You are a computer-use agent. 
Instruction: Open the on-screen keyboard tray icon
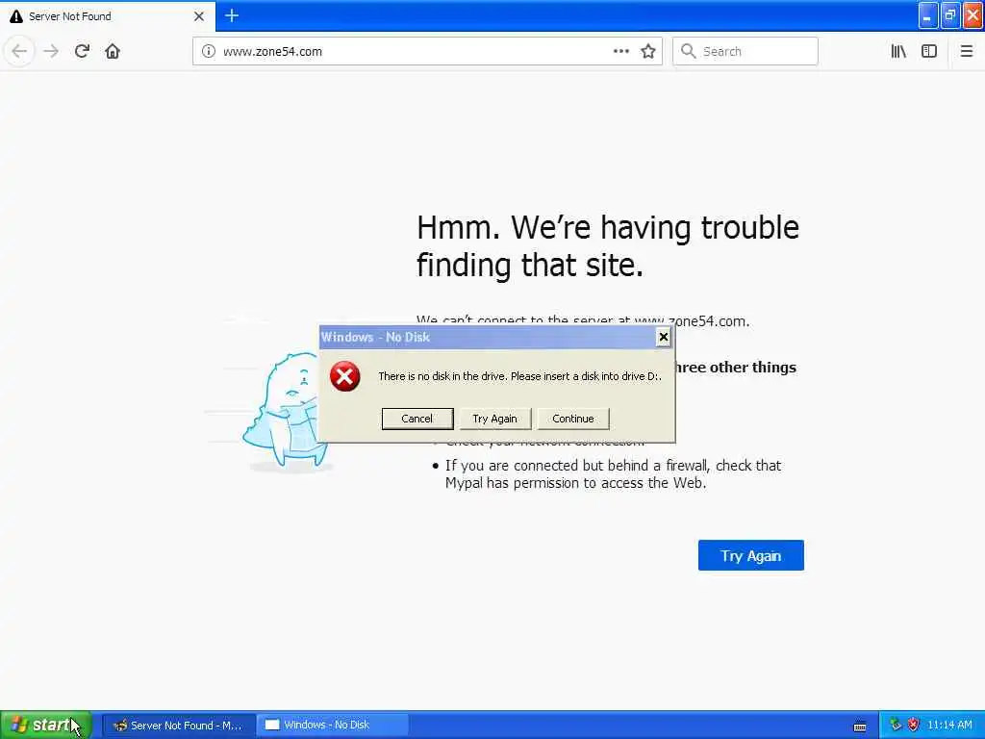(x=860, y=726)
